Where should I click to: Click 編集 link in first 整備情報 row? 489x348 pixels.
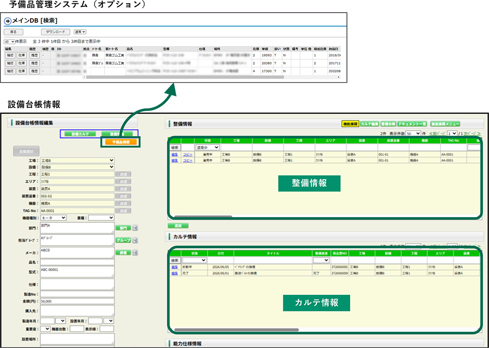coord(174,154)
